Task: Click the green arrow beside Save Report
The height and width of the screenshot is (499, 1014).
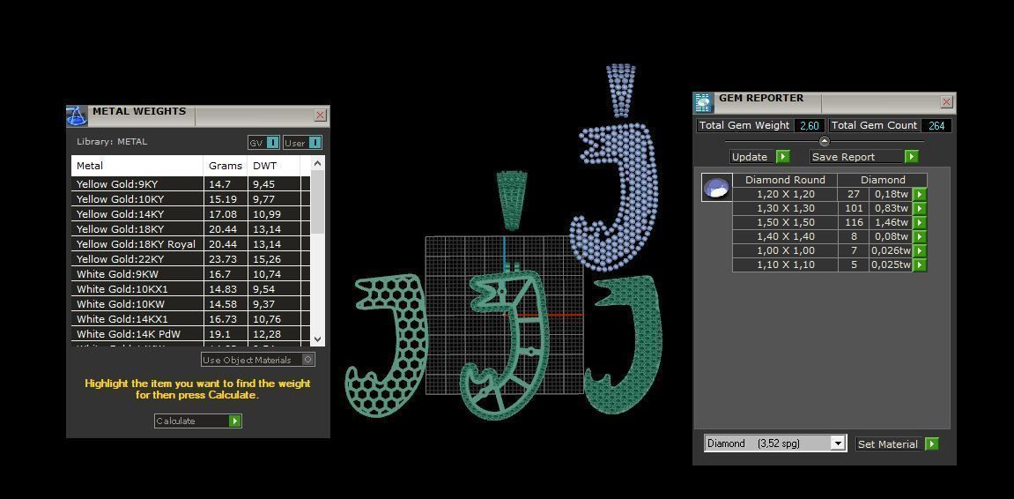Action: tap(911, 157)
